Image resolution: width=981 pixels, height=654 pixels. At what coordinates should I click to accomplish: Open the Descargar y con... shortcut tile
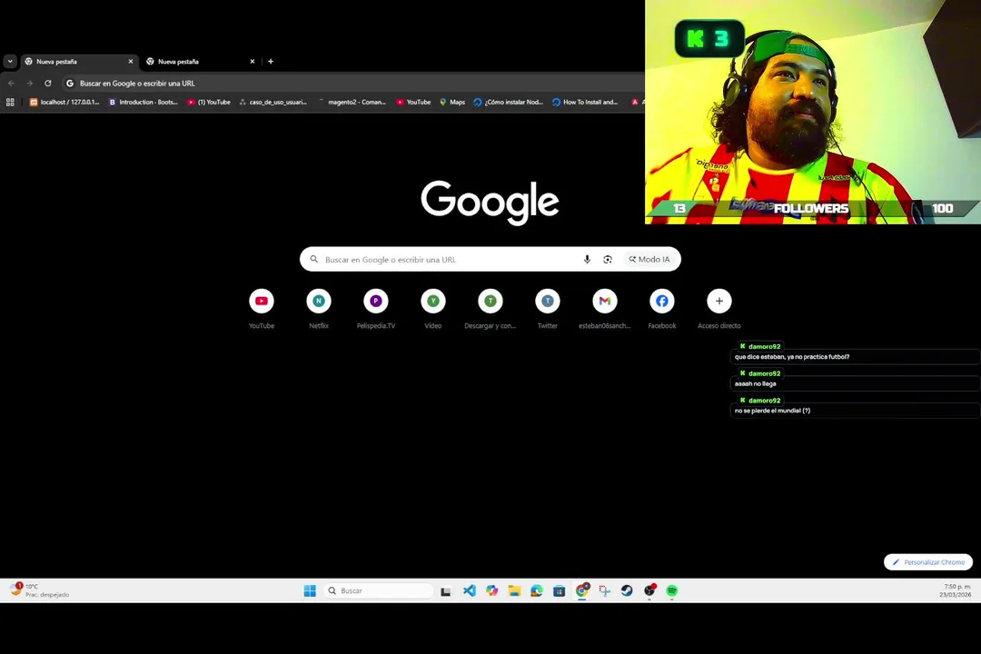point(490,308)
